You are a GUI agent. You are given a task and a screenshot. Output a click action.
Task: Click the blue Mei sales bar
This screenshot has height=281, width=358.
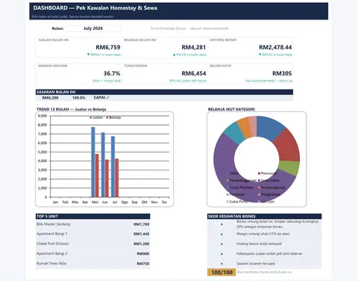[x=93, y=162]
